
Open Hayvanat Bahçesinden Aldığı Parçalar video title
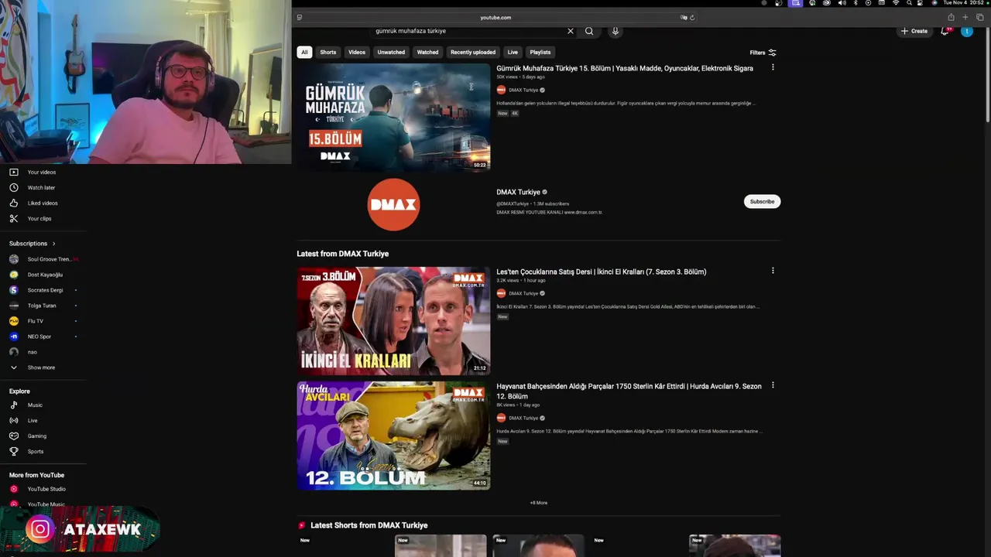pyautogui.click(x=629, y=391)
